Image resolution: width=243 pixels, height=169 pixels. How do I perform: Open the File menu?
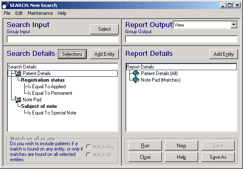pyautogui.click(x=7, y=13)
